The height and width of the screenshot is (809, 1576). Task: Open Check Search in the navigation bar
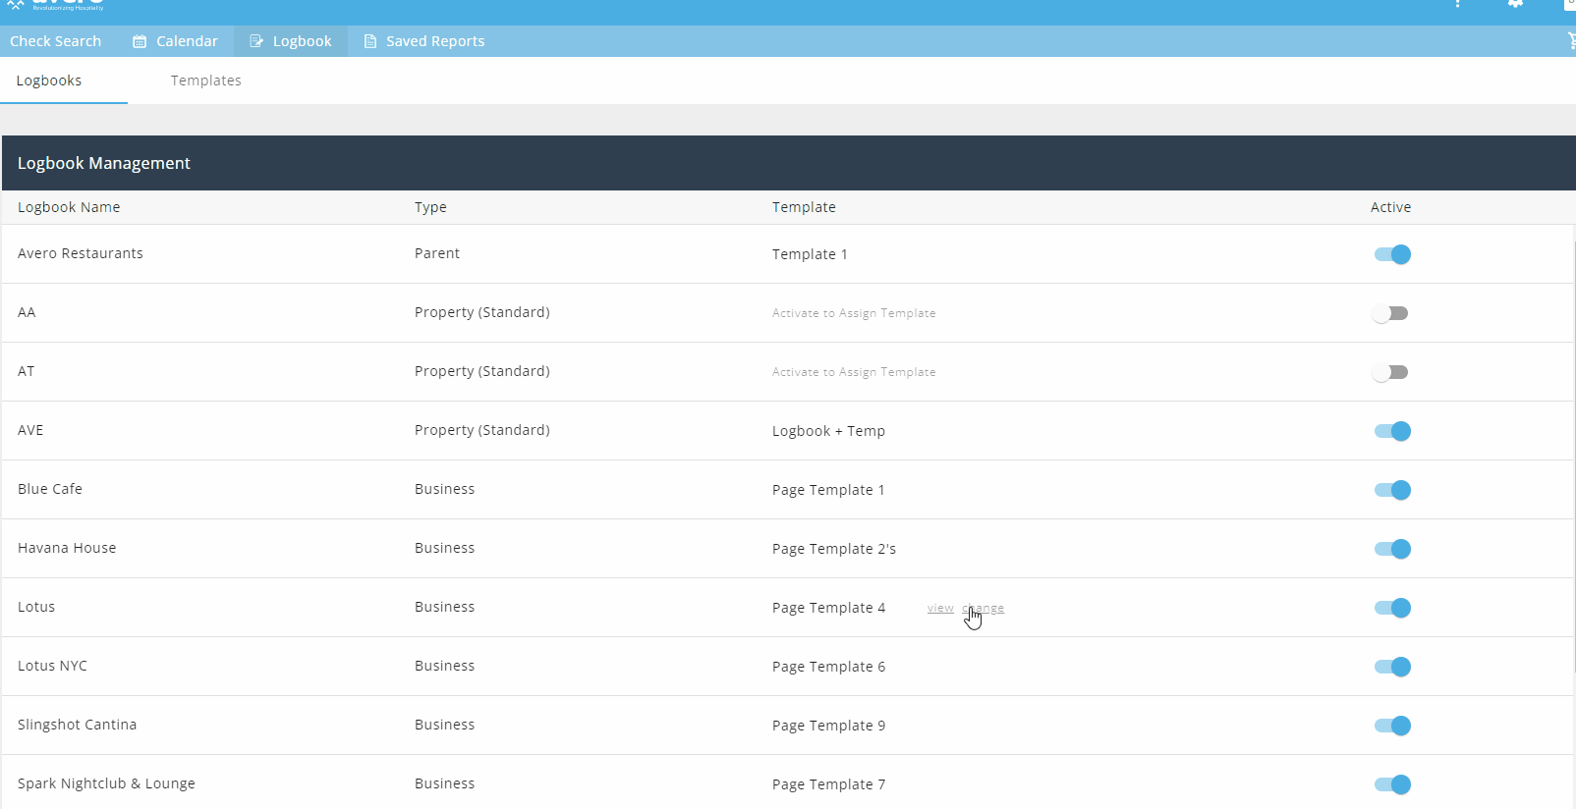(x=56, y=41)
